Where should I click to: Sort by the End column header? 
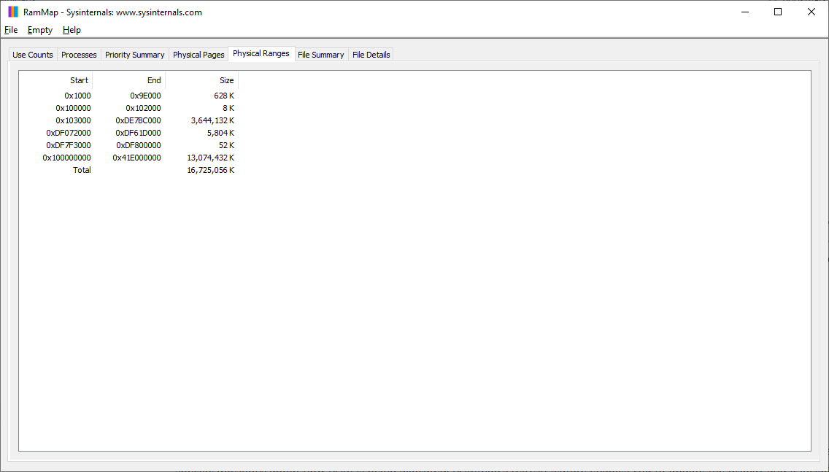tap(129, 80)
